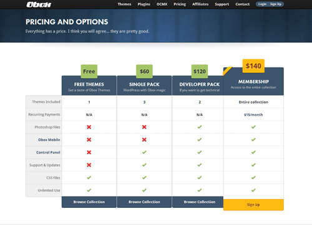The width and height of the screenshot is (312, 226).
Task: Open the Control Panel row link
Action: 48,152
